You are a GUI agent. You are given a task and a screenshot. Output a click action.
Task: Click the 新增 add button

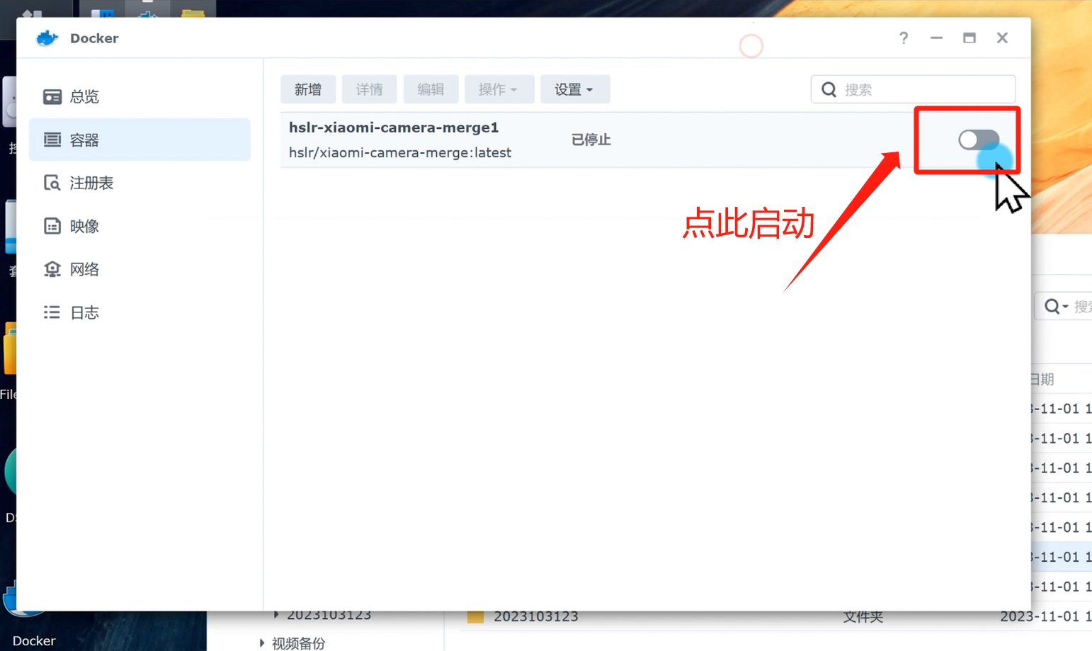click(308, 90)
